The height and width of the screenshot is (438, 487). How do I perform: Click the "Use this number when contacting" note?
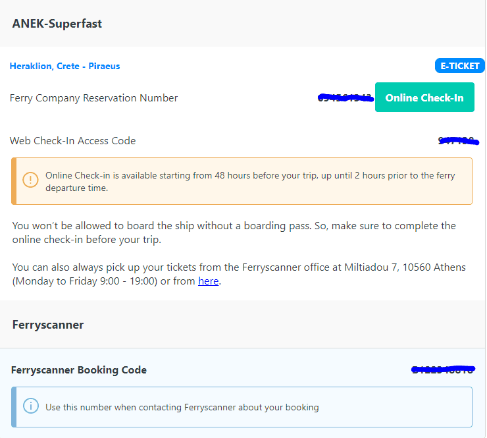182,407
